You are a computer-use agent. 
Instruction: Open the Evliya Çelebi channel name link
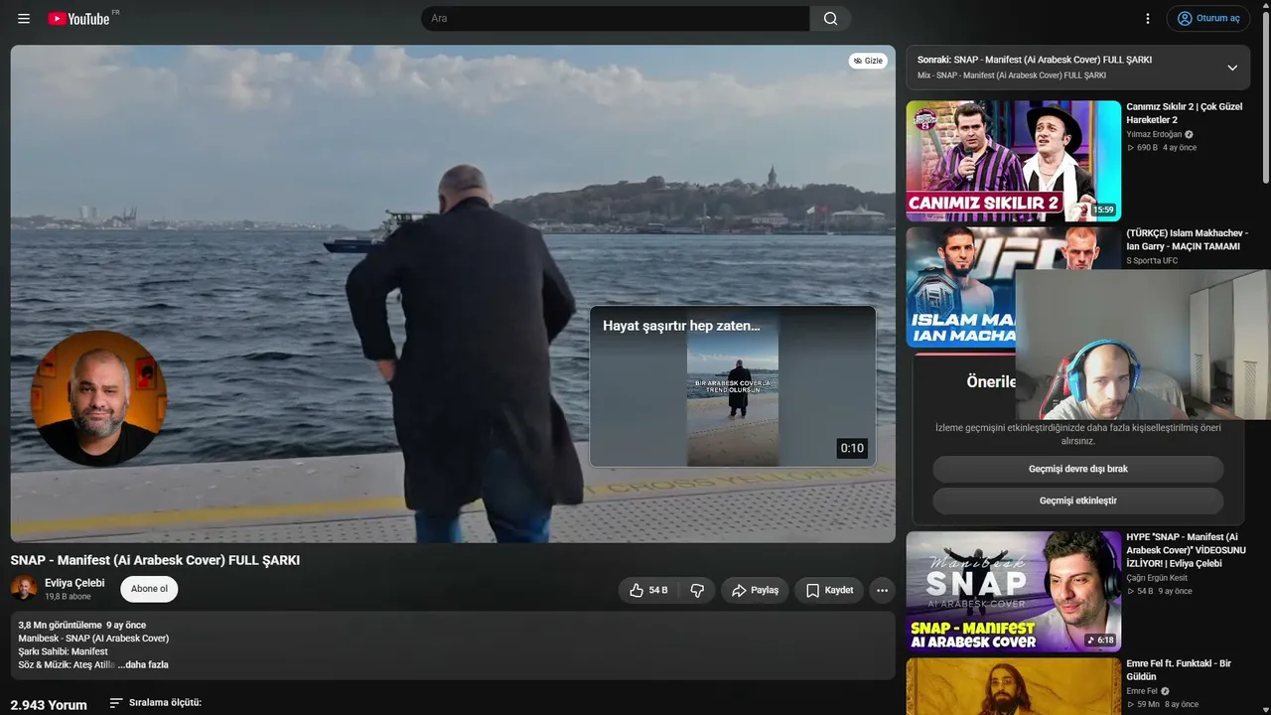[x=74, y=583]
